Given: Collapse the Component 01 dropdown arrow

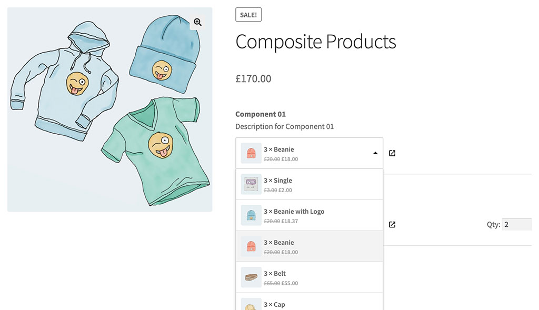Looking at the screenshot, I should pos(375,153).
